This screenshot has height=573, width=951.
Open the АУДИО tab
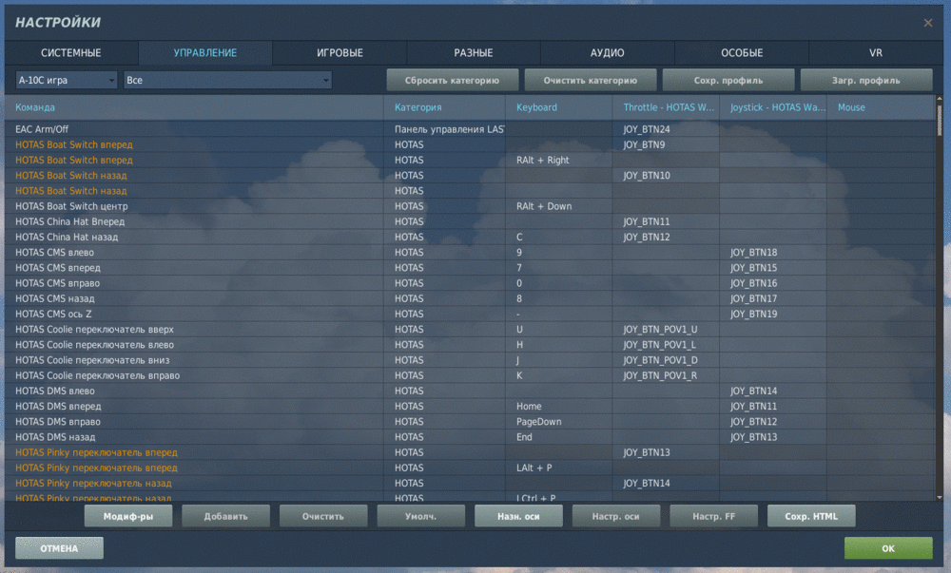(607, 52)
